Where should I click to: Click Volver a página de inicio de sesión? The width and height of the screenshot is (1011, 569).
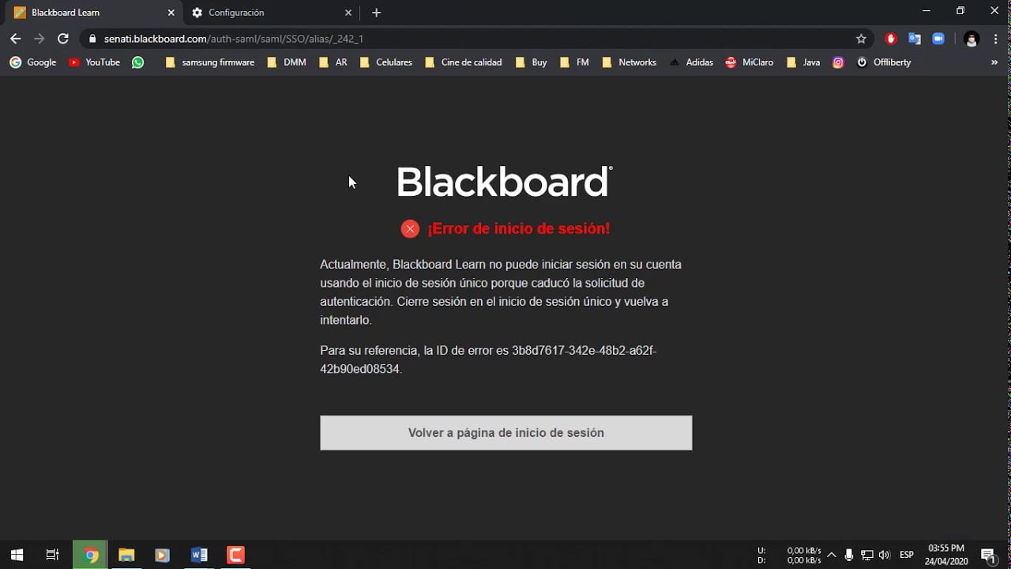pyautogui.click(x=506, y=433)
